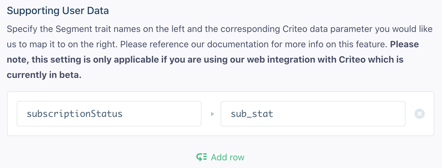Click the Supporting User Data heading
442x168 pixels.
coord(58,11)
